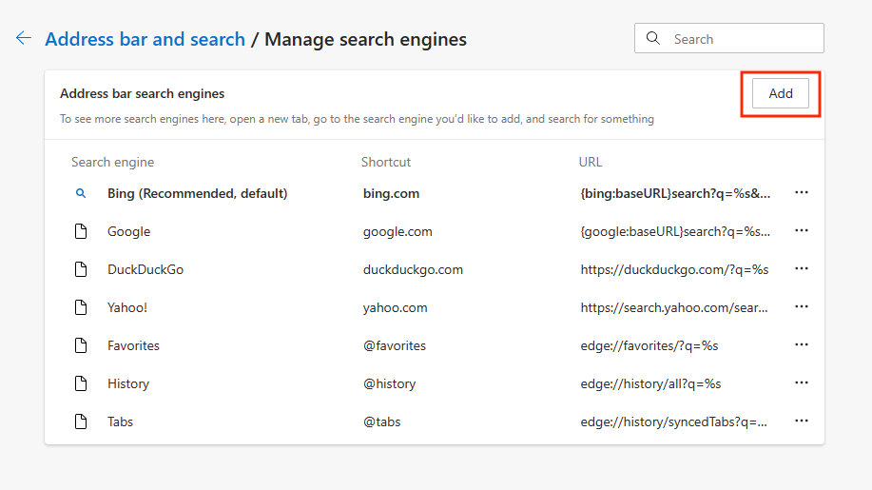Select the Bing (Recommended, default) entry
This screenshot has height=490, width=872.
[x=197, y=193]
